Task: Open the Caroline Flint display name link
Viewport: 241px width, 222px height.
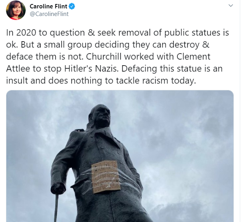Action: pyautogui.click(x=49, y=6)
